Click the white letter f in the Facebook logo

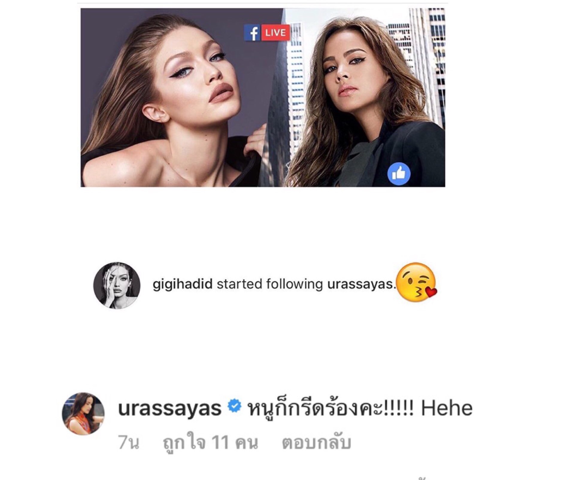point(253,34)
